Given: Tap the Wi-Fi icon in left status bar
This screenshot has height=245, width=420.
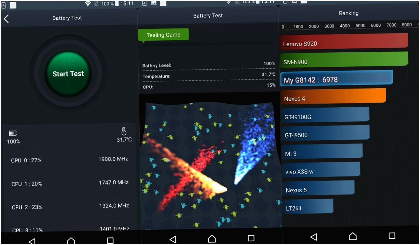Looking at the screenshot, I should (x=88, y=4).
